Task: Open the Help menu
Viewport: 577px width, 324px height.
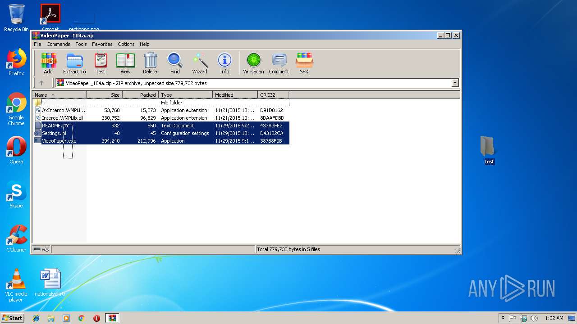Action: (144, 44)
